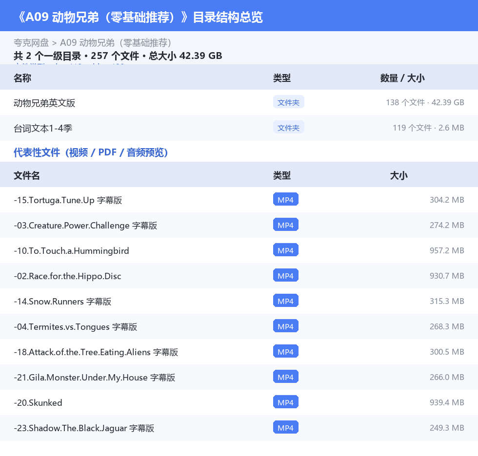Select the 268.3 MB size value
Image resolution: width=478 pixels, height=456 pixels.
pyautogui.click(x=447, y=326)
